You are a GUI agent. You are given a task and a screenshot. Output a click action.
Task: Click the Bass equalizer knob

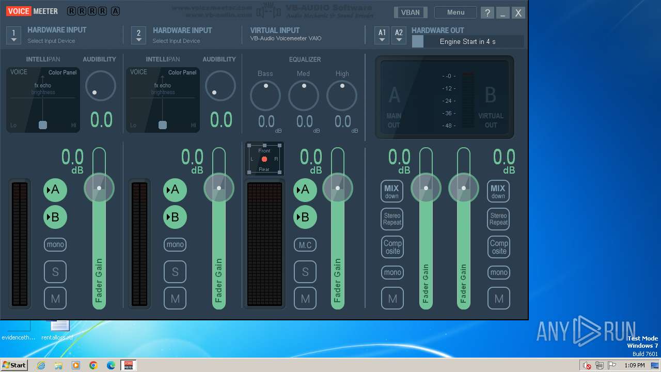[x=265, y=95]
